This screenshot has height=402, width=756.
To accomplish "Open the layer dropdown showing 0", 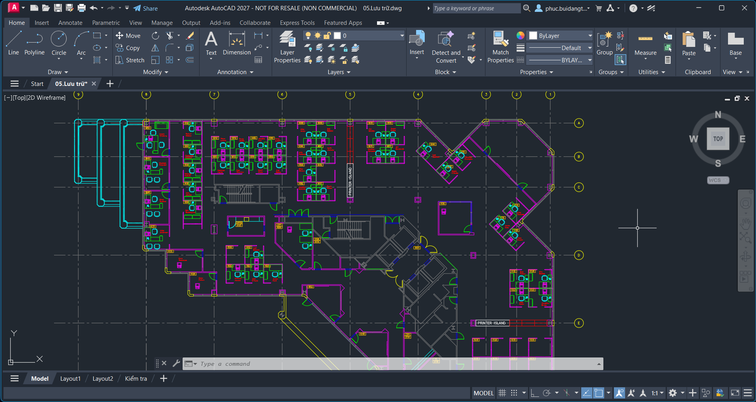I will 354,35.
